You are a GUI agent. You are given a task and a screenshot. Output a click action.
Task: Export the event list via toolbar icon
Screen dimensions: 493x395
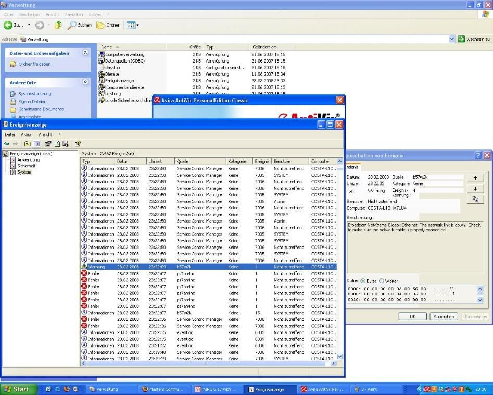tap(66, 144)
